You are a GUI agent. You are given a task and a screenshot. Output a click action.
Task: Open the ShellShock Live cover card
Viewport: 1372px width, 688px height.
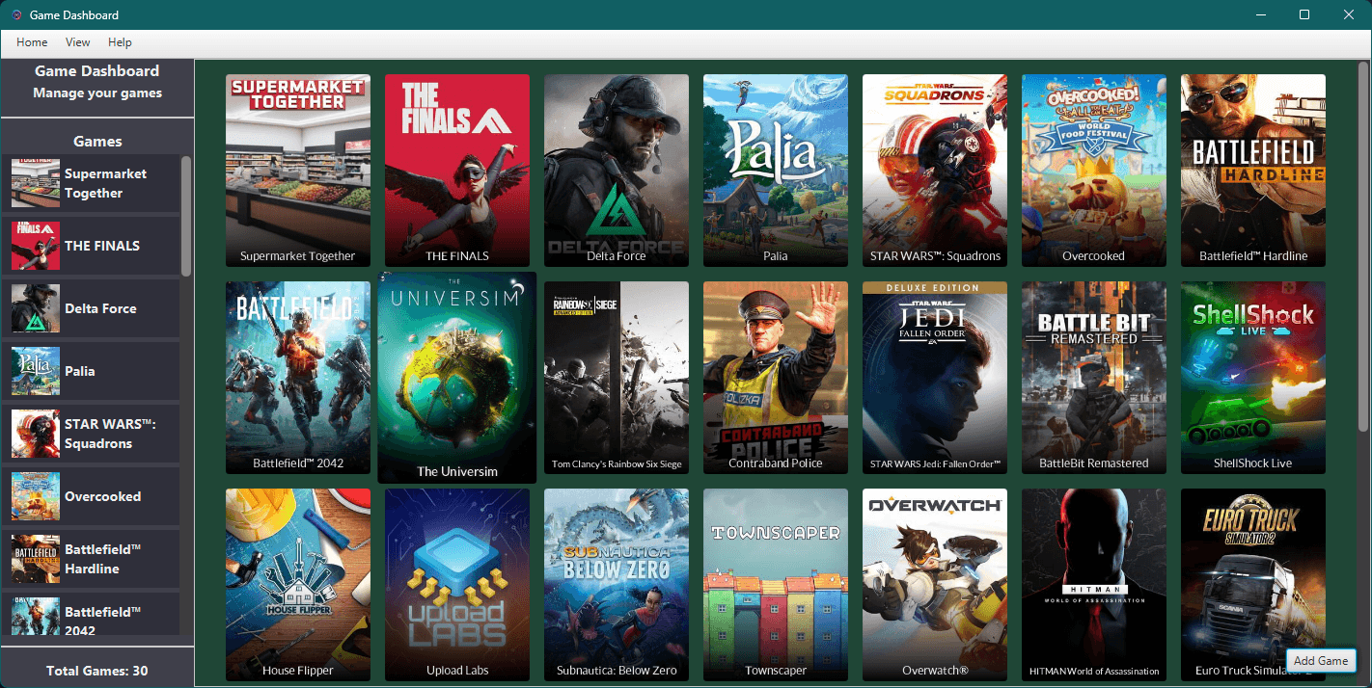1253,378
